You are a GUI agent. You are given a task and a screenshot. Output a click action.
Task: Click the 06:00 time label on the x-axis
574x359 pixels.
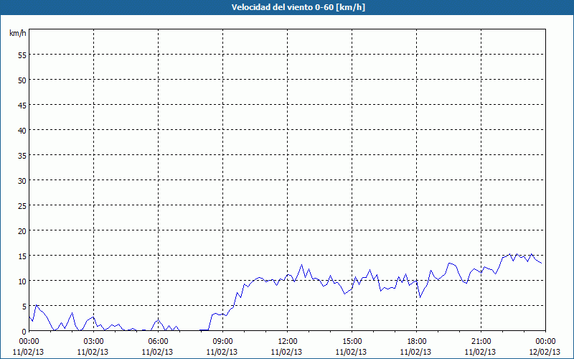point(158,342)
